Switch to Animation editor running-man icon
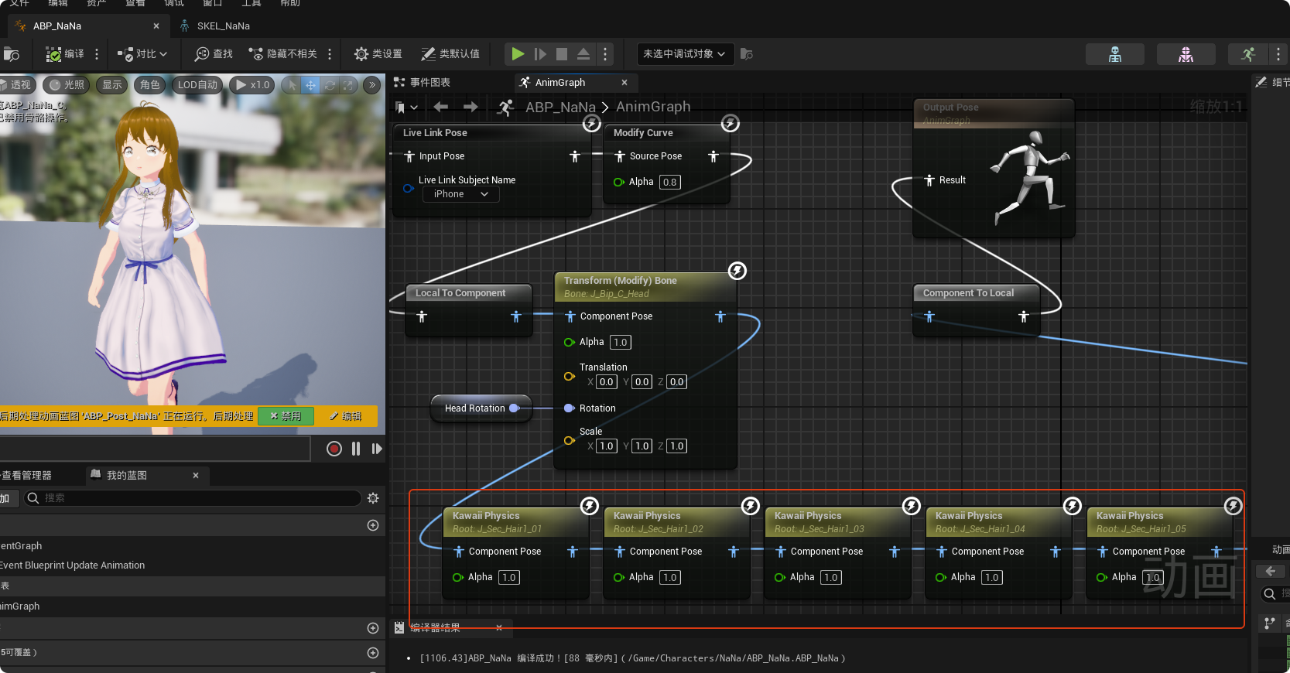Image resolution: width=1290 pixels, height=673 pixels. point(1248,54)
